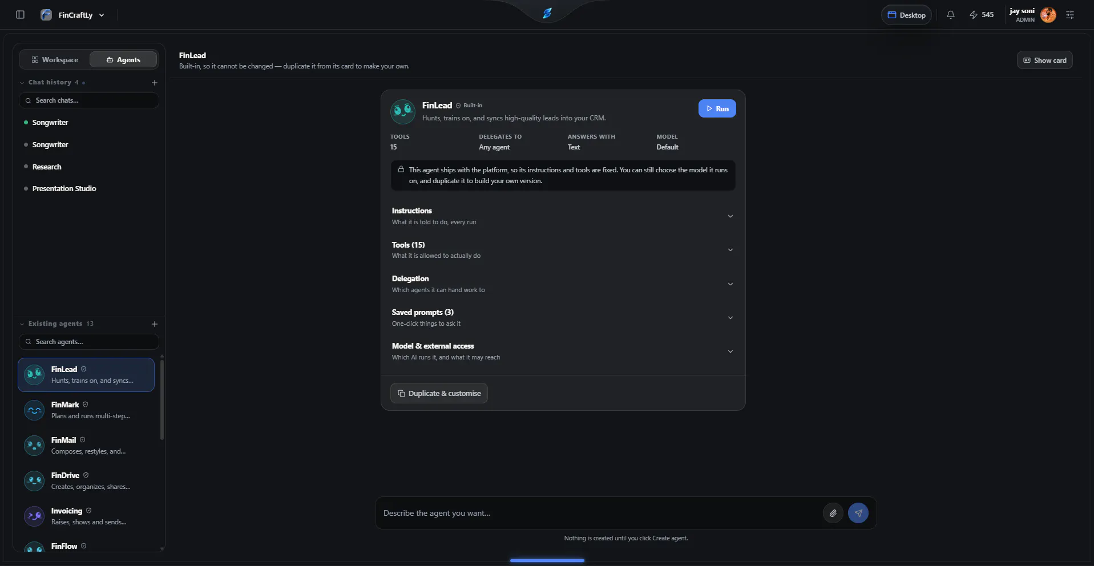Select the FinLead agent in the sidebar
The image size is (1094, 566).
coord(86,375)
